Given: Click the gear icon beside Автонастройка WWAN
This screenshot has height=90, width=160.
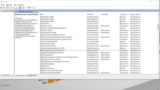Looking at the screenshot, I should (41, 41).
